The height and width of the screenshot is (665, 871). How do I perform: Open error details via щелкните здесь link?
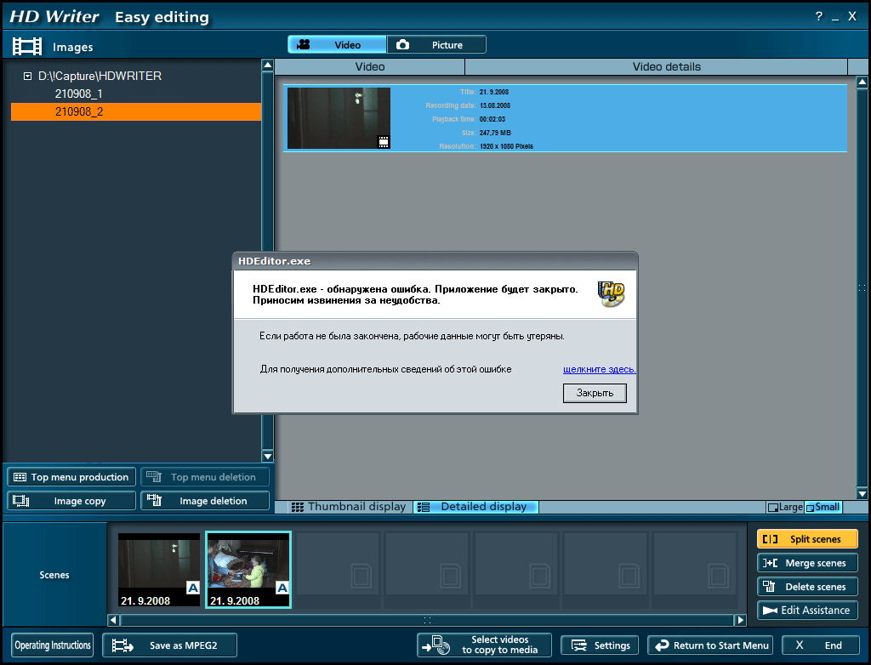tap(600, 369)
